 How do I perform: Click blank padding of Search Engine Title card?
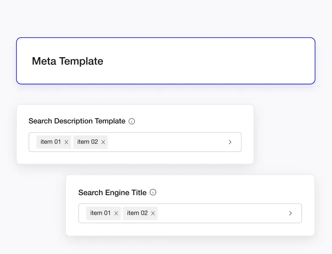(233, 188)
